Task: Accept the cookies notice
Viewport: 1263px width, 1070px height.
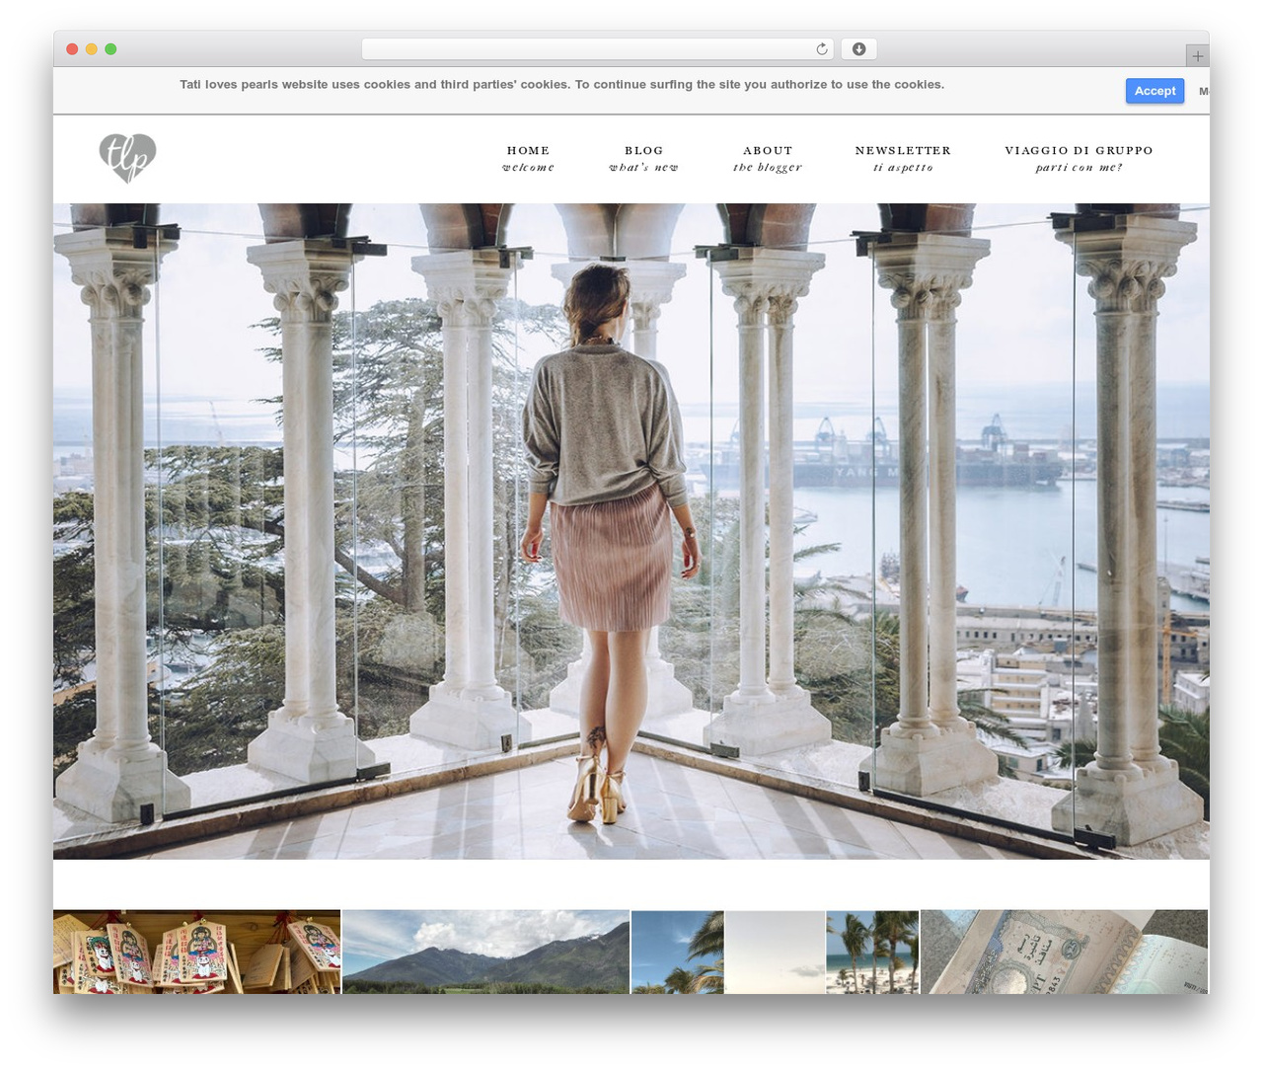Action: (x=1154, y=91)
